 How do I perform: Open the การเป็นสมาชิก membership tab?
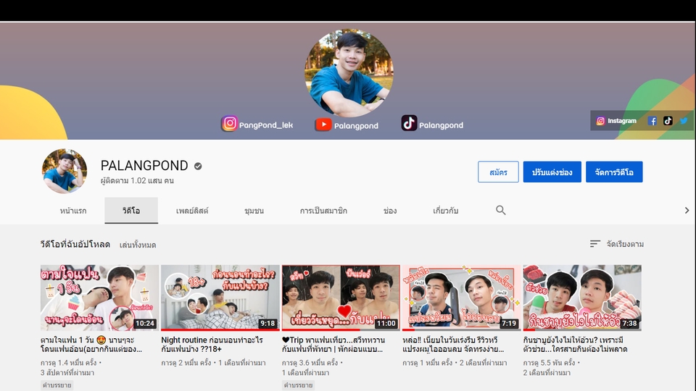[323, 211]
